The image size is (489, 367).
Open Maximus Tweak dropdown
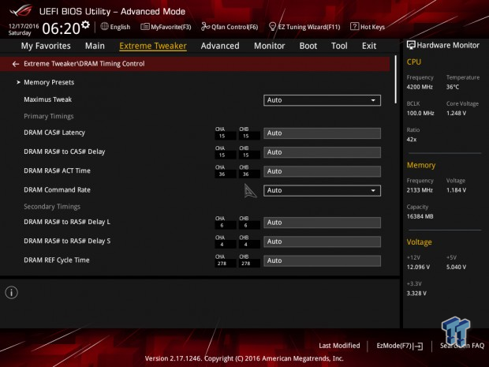pos(322,100)
